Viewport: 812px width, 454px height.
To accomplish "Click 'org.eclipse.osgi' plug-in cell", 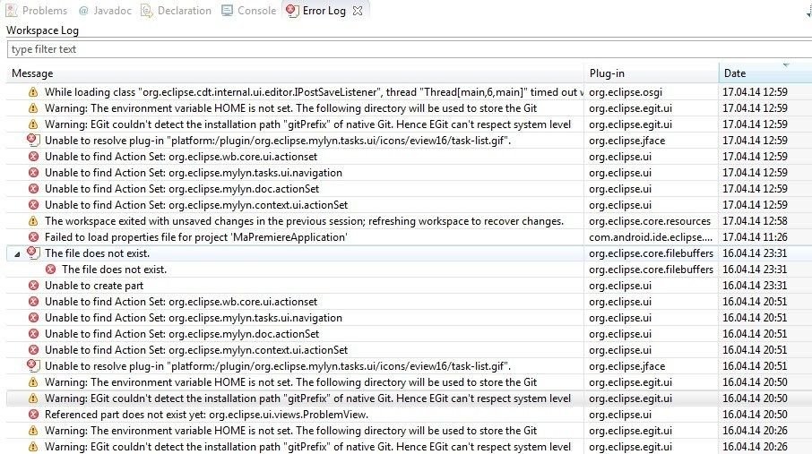I will (626, 92).
